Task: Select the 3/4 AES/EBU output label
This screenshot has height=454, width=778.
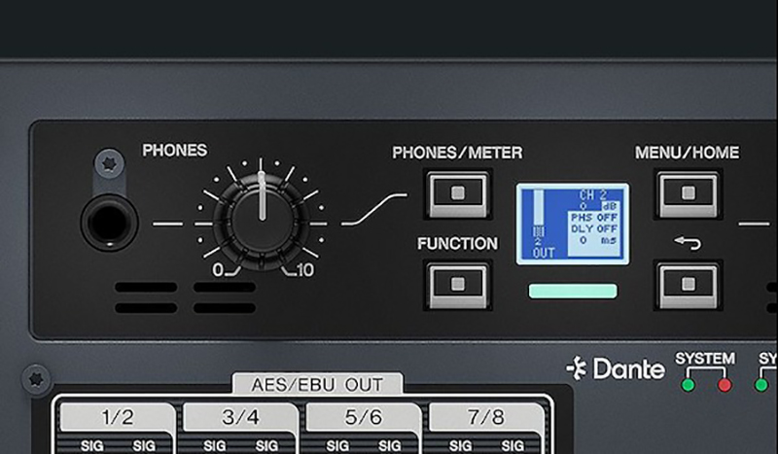Action: click(240, 417)
